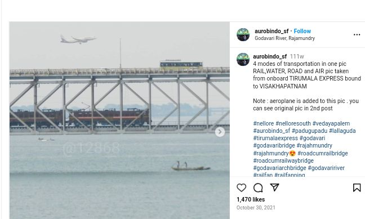Image resolution: width=365 pixels, height=219 pixels.
Task: Open the #godavaribridge hashtag
Action: tap(274, 145)
